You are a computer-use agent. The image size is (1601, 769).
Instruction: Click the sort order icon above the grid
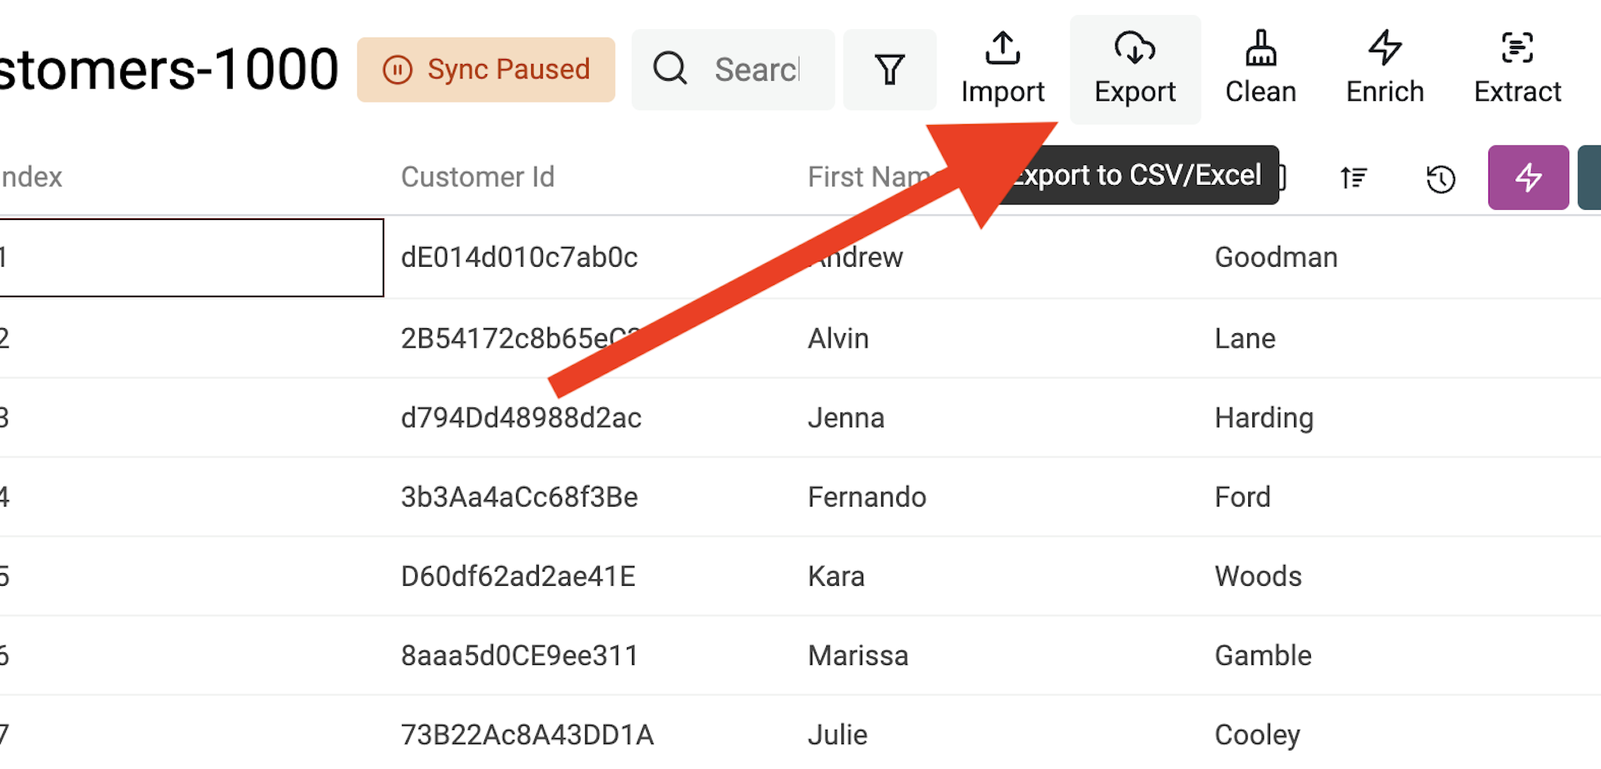(1353, 177)
